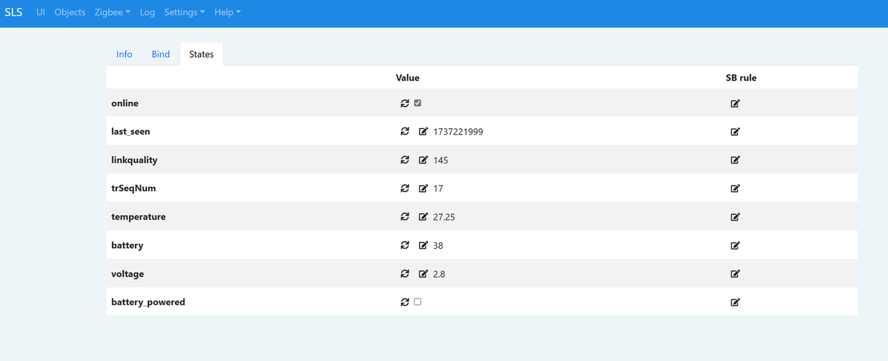
Task: Open the Help dropdown menu
Action: click(x=228, y=12)
